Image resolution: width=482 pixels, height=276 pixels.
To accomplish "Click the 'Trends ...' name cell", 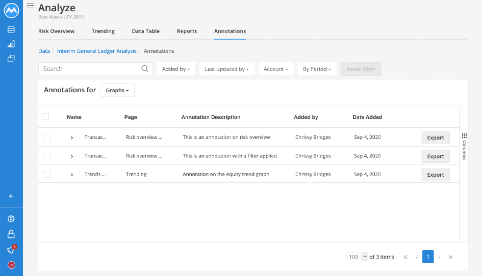I will pyautogui.click(x=95, y=174).
